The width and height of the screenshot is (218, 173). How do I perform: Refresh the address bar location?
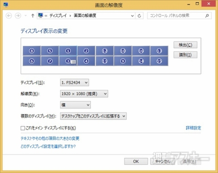[139, 15]
